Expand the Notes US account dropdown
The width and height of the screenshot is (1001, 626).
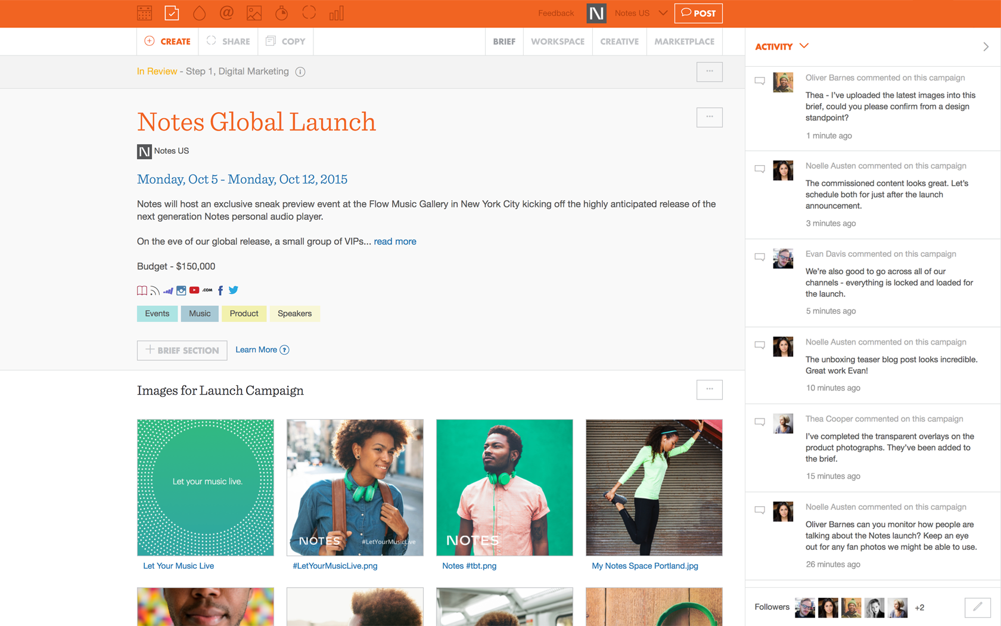tap(640, 13)
